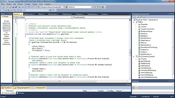Click the Categorized icon in the Properties panel
Screen dimensions: 175x98
pos(134,88)
